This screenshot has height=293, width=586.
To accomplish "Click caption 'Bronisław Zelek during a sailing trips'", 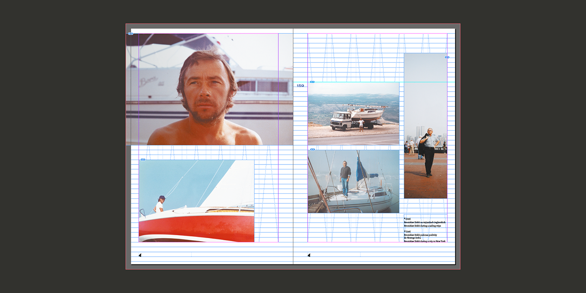I will point(422,226).
